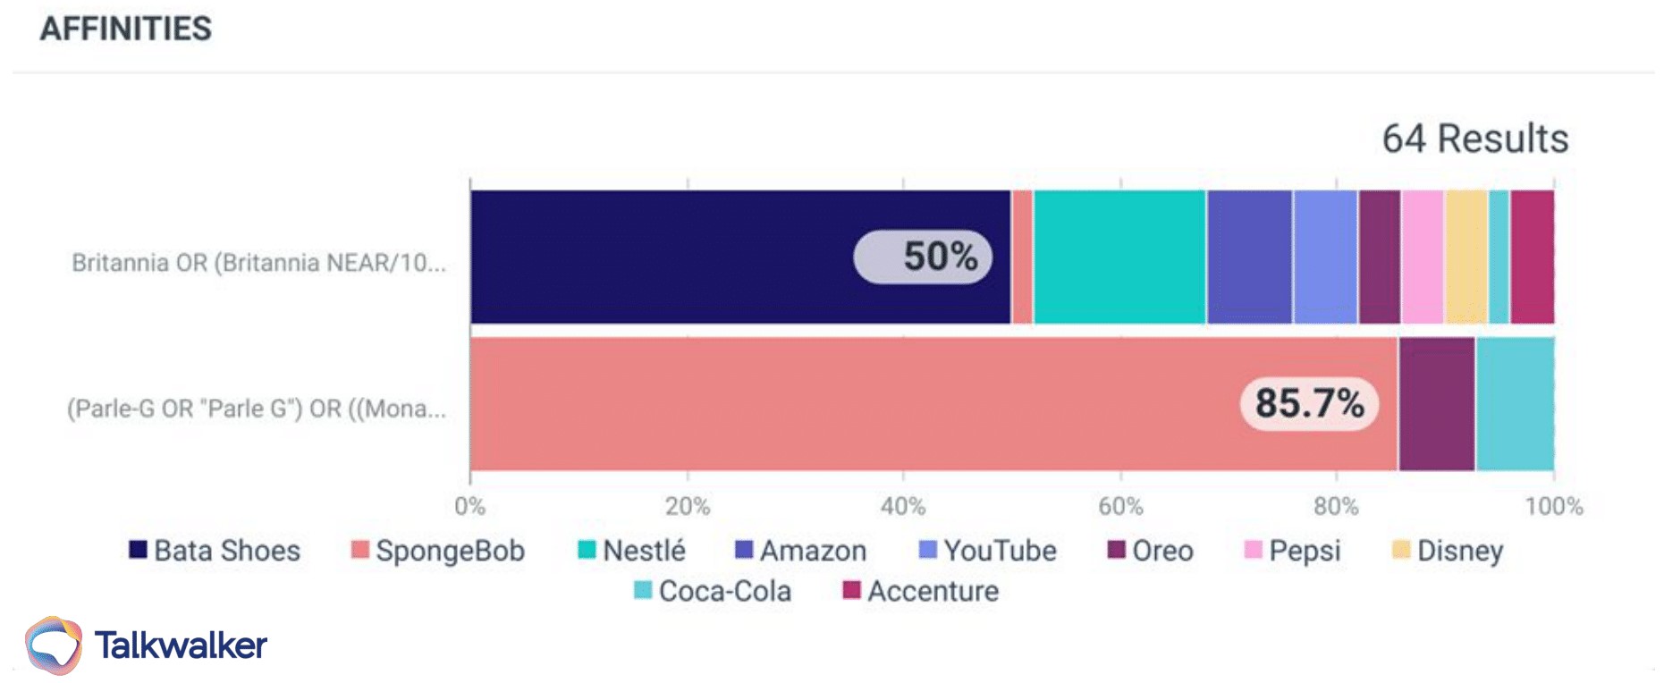Click the teal Nestlé segment in Britannia bar
Screen dimensions: 1664x683
[1119, 257]
